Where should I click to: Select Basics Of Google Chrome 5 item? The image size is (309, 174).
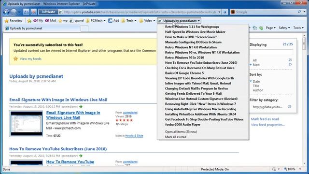tap(203, 73)
